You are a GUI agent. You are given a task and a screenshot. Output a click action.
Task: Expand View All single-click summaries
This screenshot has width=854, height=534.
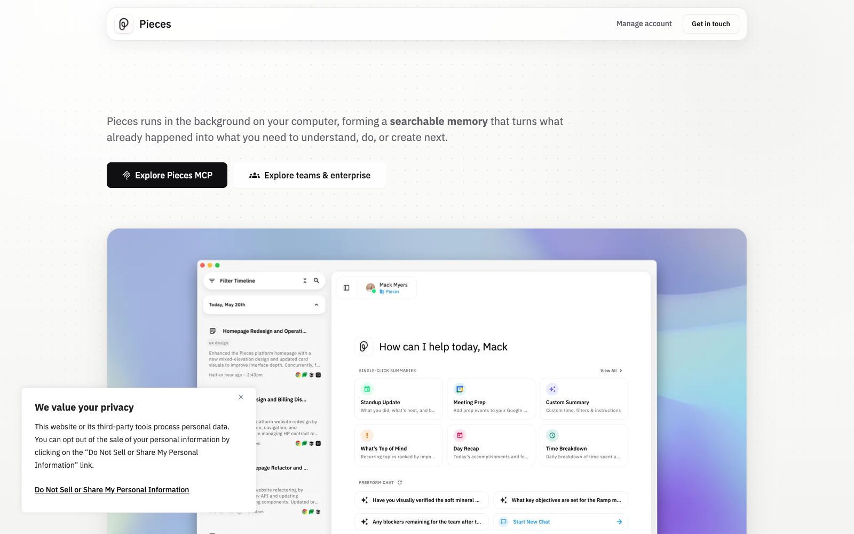pos(611,371)
